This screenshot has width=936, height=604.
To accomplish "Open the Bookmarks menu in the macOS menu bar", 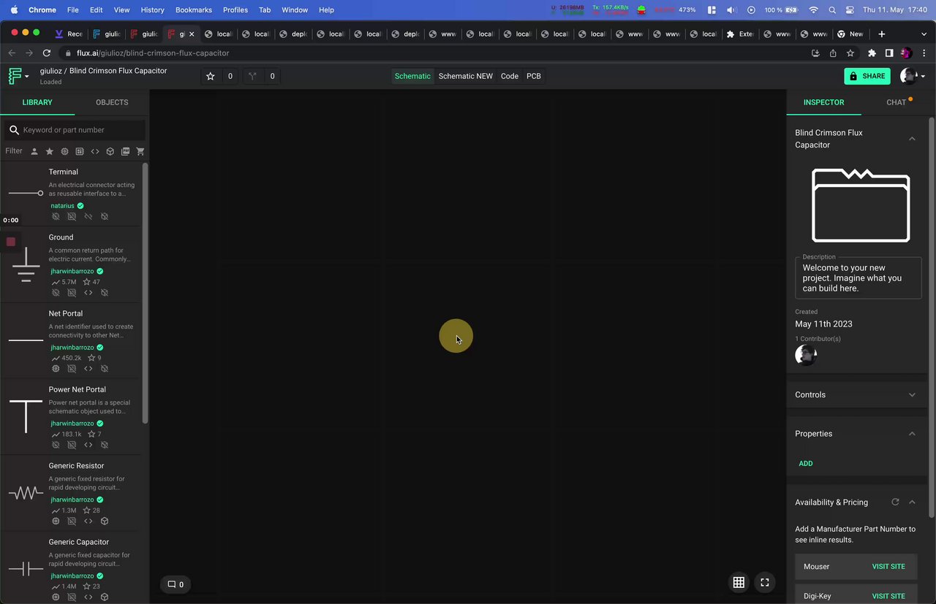I will 194,10.
